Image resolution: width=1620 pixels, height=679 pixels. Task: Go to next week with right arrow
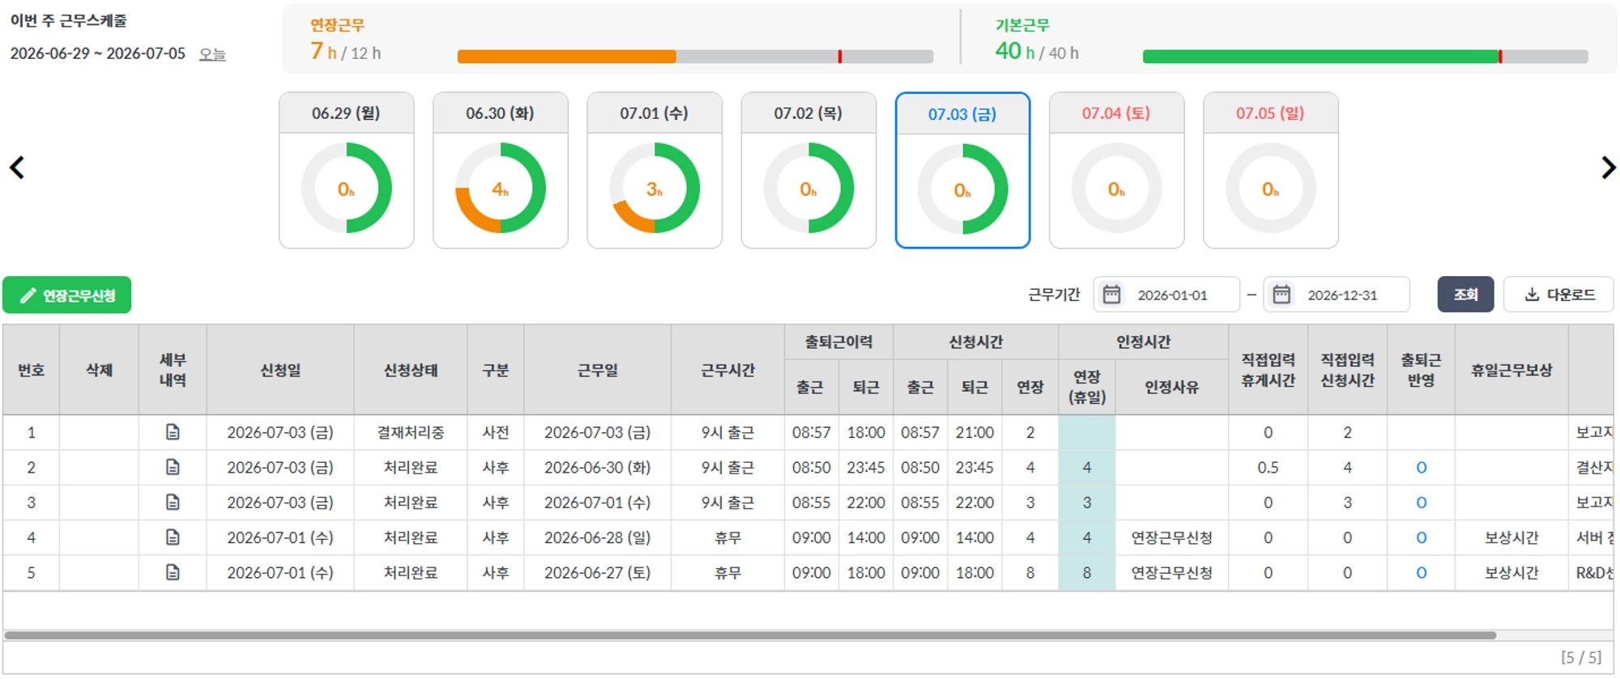(x=1608, y=168)
